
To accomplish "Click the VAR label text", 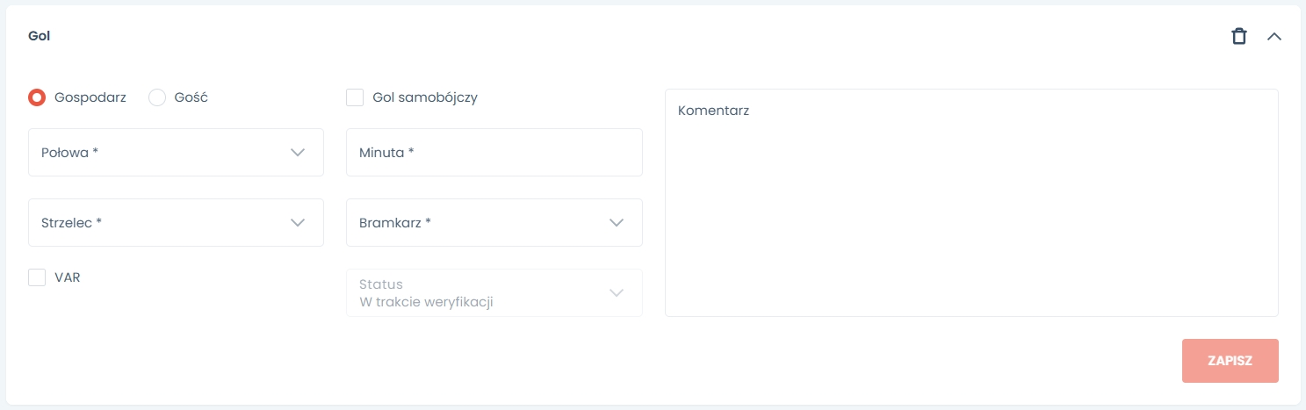I will (68, 277).
